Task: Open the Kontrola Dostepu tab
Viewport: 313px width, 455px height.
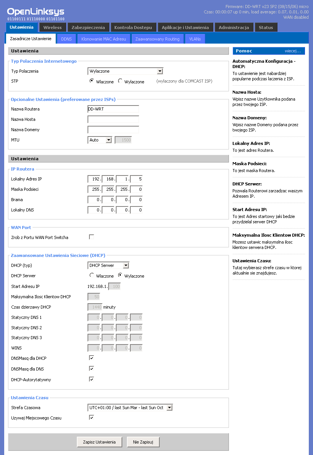Action: tap(133, 28)
